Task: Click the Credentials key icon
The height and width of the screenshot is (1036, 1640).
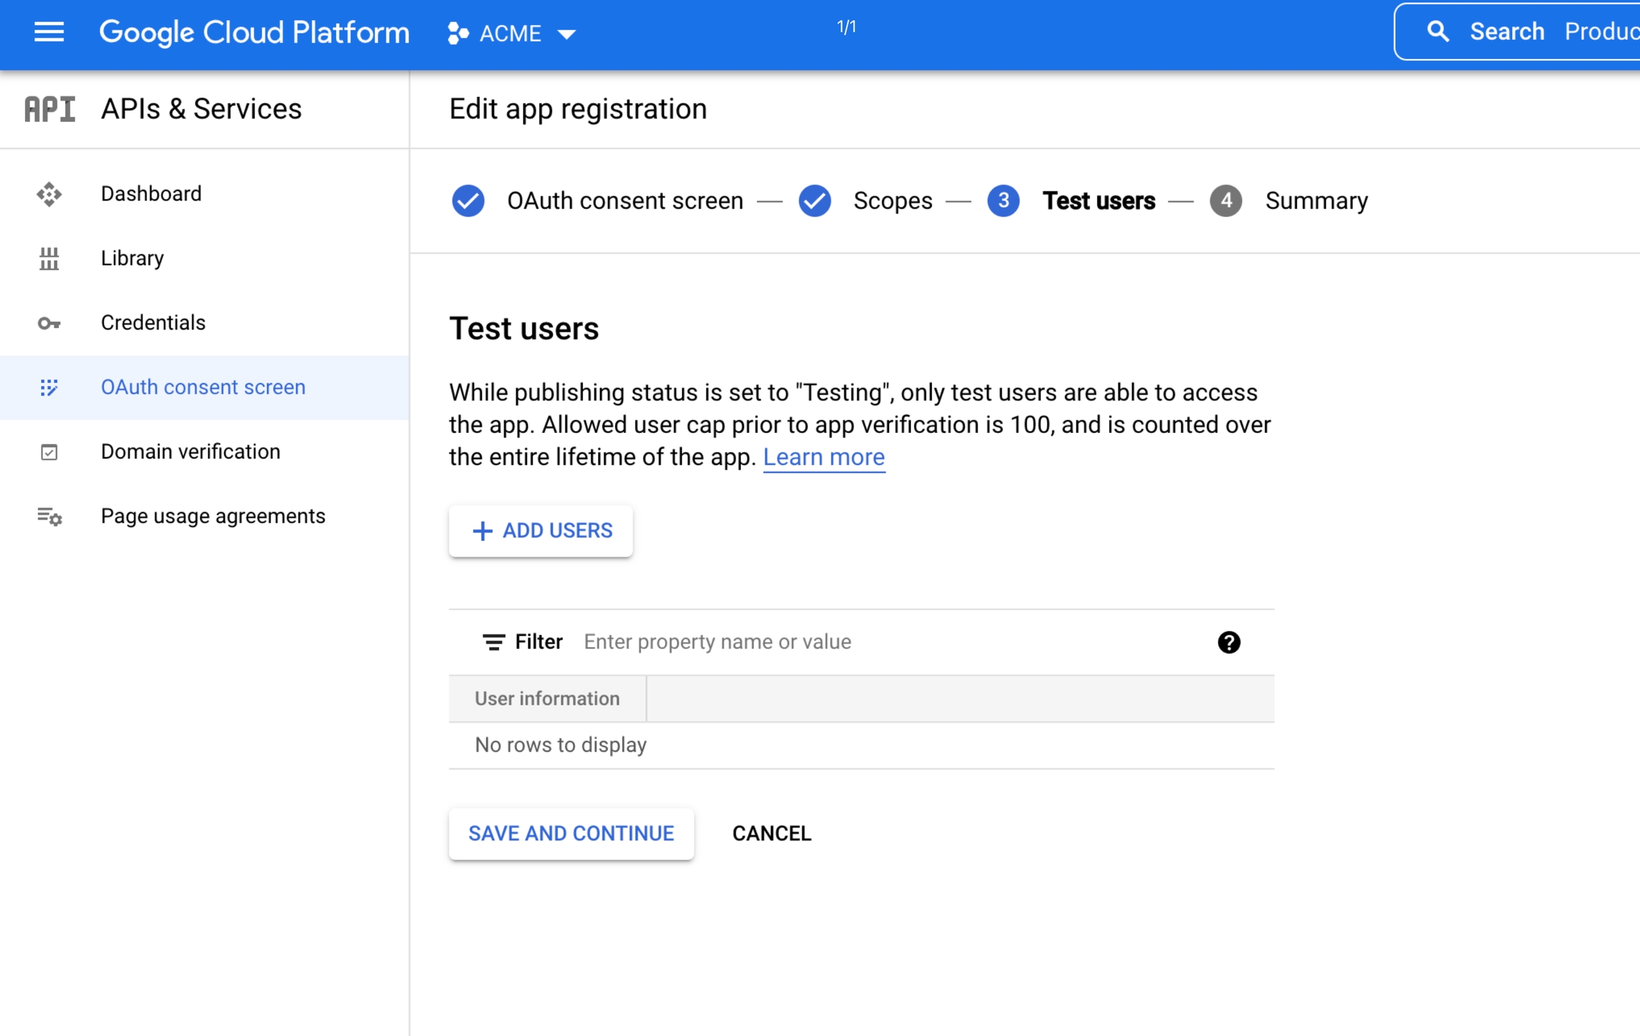Action: 49,323
